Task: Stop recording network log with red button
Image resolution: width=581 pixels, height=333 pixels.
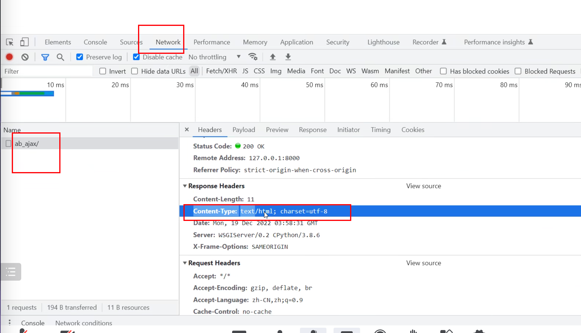Action: tap(9, 57)
